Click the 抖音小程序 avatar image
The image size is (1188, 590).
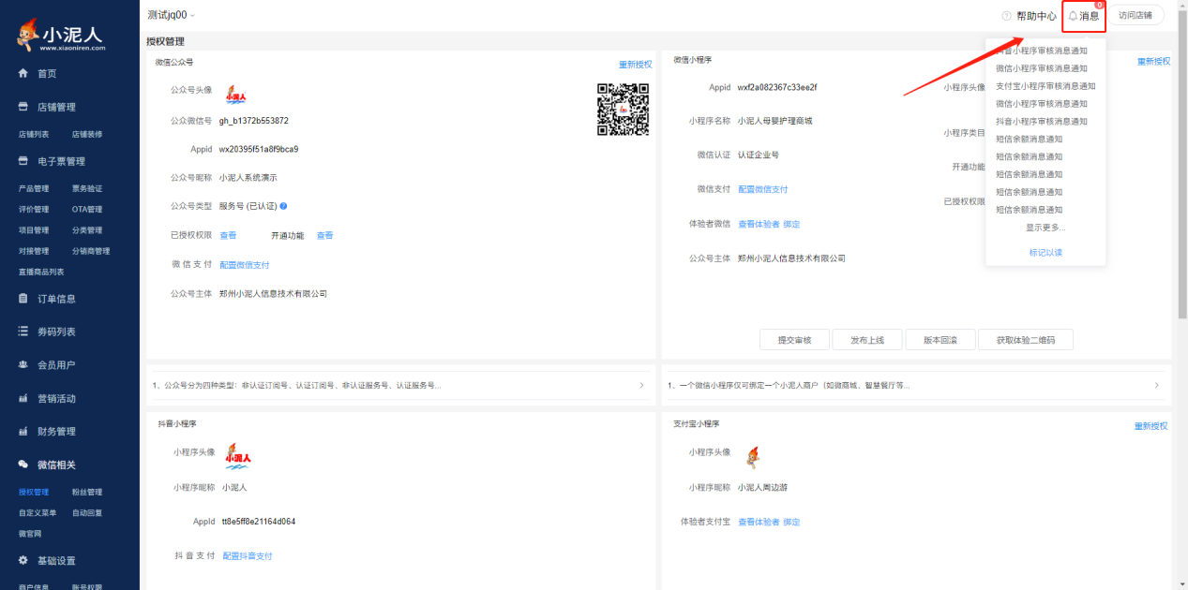(237, 455)
